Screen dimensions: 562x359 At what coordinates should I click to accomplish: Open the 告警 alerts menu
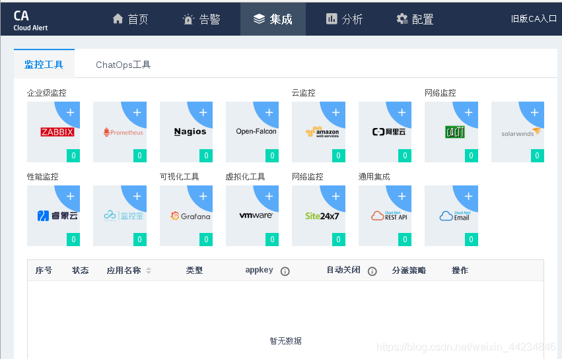(x=201, y=19)
